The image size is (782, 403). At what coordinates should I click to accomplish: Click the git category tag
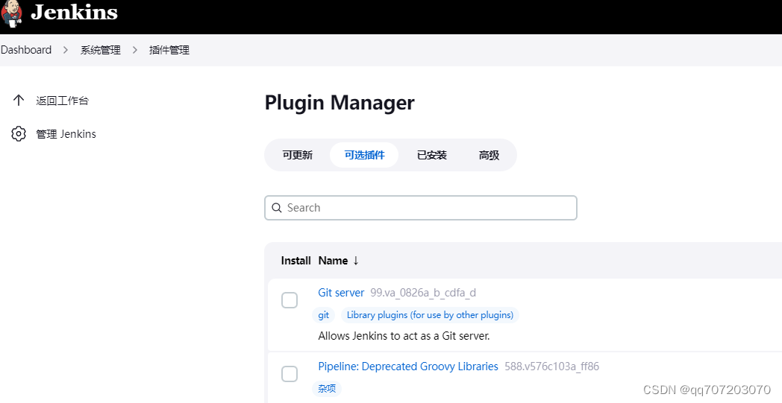click(324, 315)
